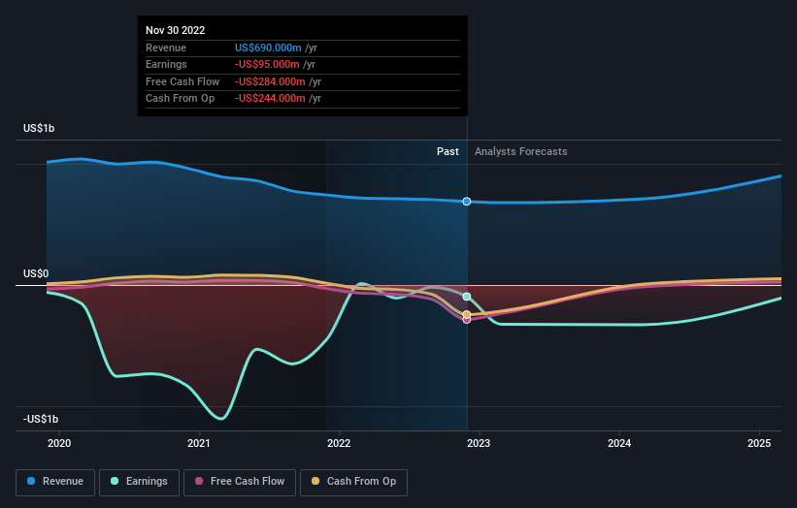Click the pink Free Cash Flow data marker
The image size is (797, 508).
(467, 320)
